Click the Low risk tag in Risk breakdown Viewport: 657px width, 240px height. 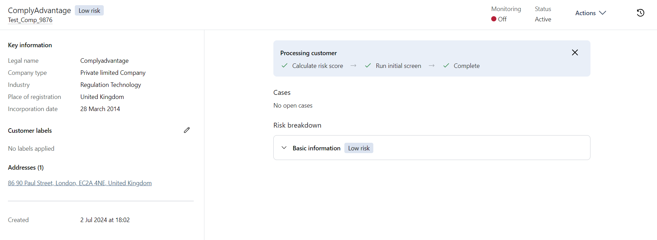point(358,148)
